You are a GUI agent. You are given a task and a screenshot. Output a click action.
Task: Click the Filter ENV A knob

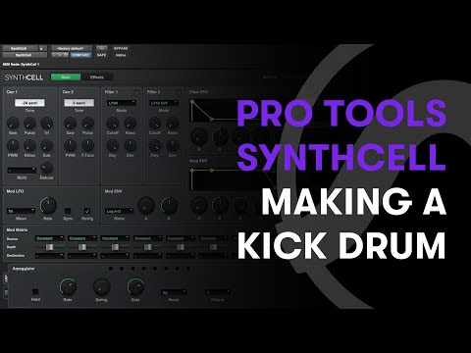click(x=199, y=136)
